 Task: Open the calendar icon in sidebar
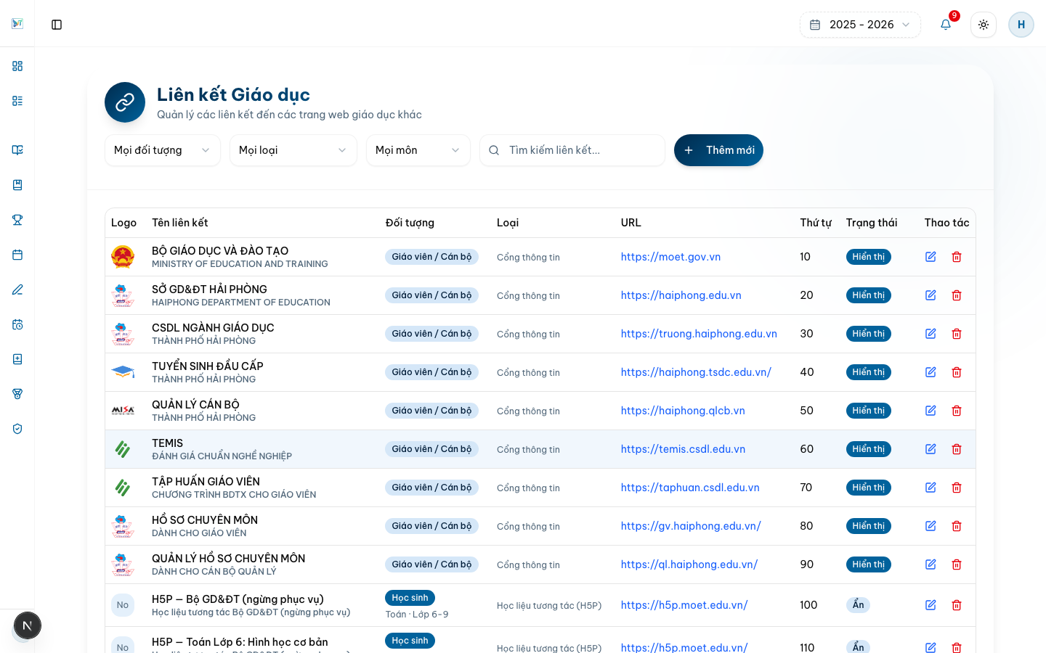click(x=17, y=255)
